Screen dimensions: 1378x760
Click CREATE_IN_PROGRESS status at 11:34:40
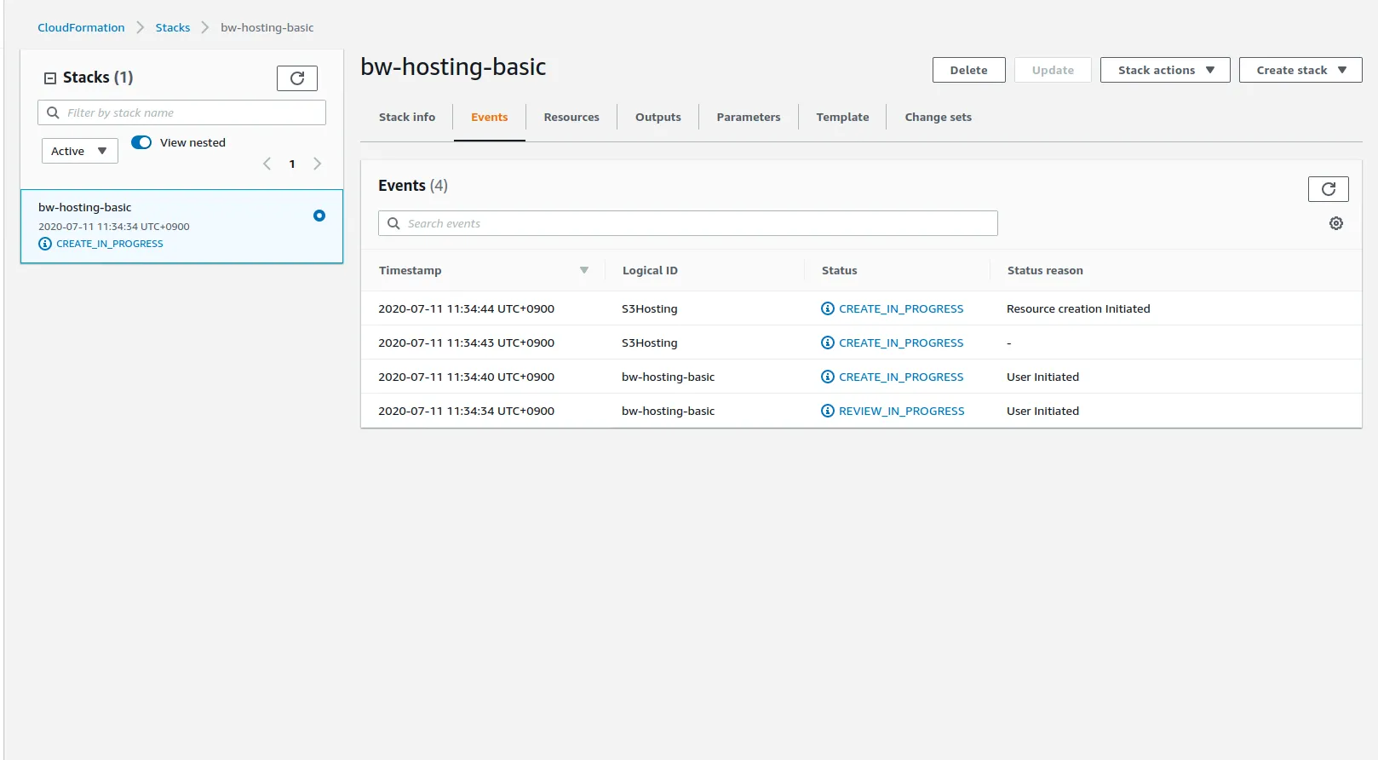[901, 377]
